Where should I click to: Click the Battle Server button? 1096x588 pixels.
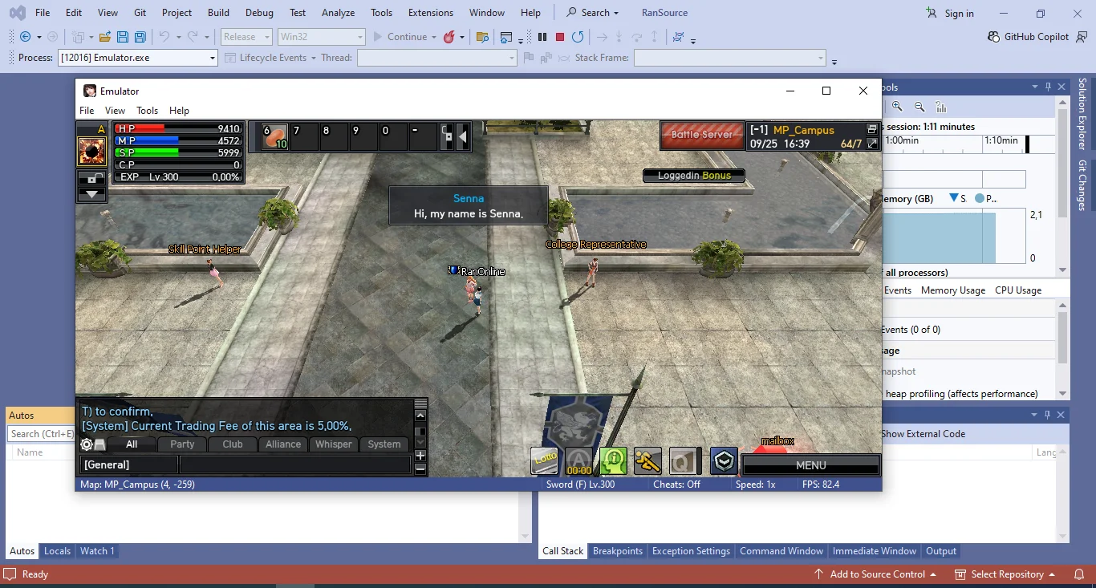[702, 135]
